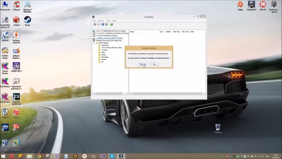Open the File menu in TransMac
Image resolution: width=282 pixels, height=159 pixels.
point(94,21)
